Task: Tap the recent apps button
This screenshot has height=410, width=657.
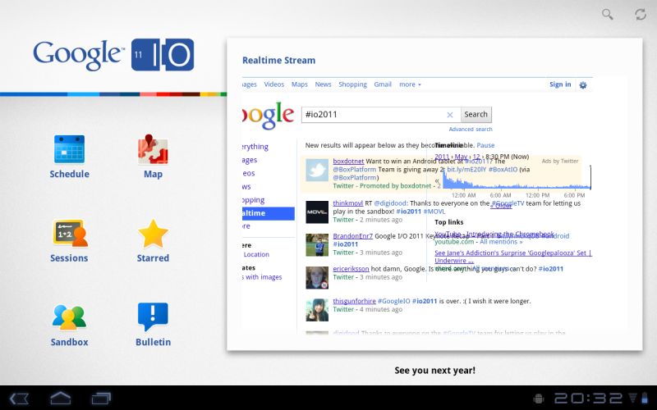Action: pyautogui.click(x=101, y=398)
